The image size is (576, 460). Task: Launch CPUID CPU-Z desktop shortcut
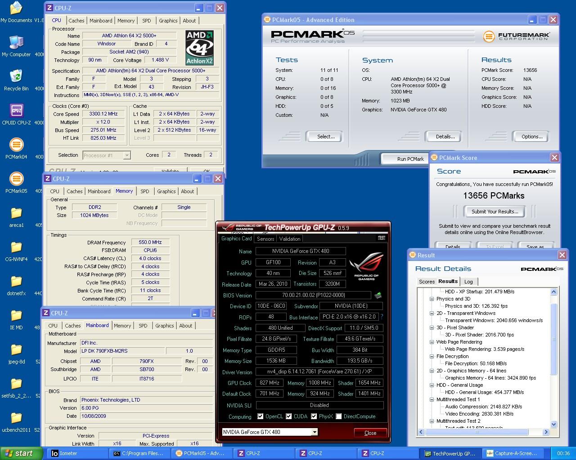click(16, 115)
